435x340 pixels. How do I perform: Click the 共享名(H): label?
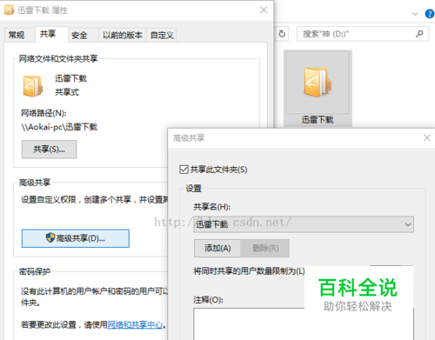(x=212, y=207)
